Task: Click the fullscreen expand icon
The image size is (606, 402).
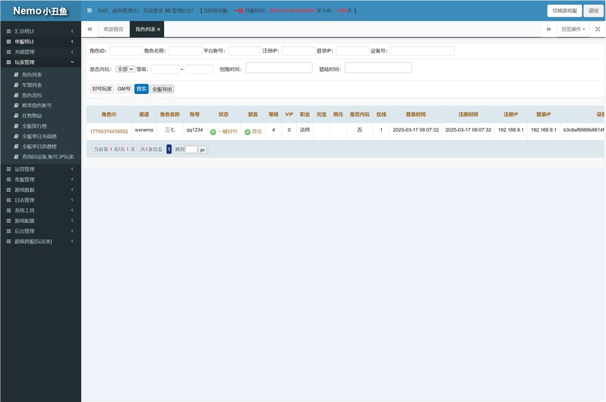Action: (598, 29)
